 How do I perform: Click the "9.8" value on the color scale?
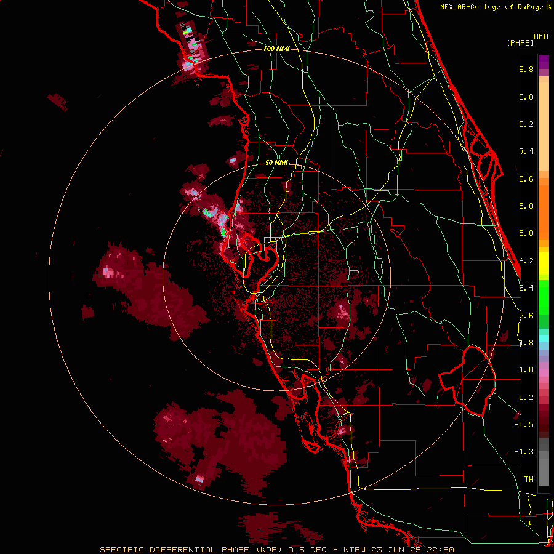(526, 69)
